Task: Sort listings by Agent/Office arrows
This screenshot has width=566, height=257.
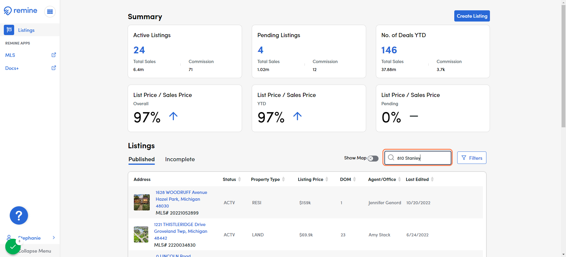Action: [399, 179]
